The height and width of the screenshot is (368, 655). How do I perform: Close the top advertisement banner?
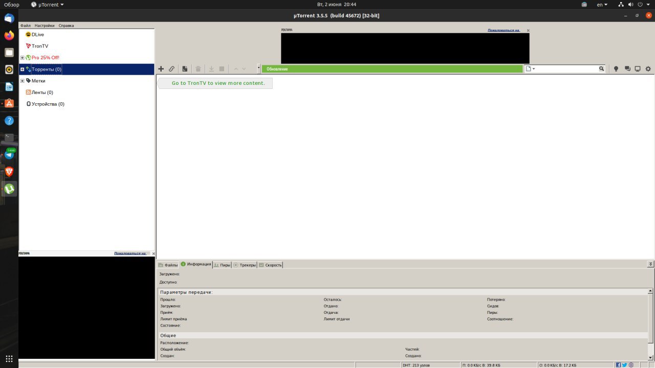[528, 30]
